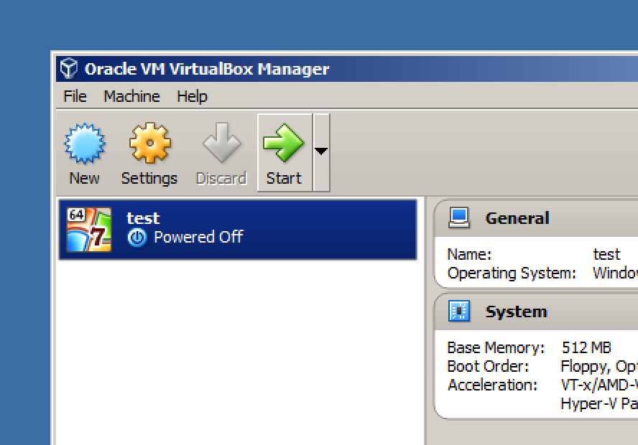Viewport: 638px width, 445px height.
Task: Click the Base Memory 512 MB value
Action: [586, 348]
